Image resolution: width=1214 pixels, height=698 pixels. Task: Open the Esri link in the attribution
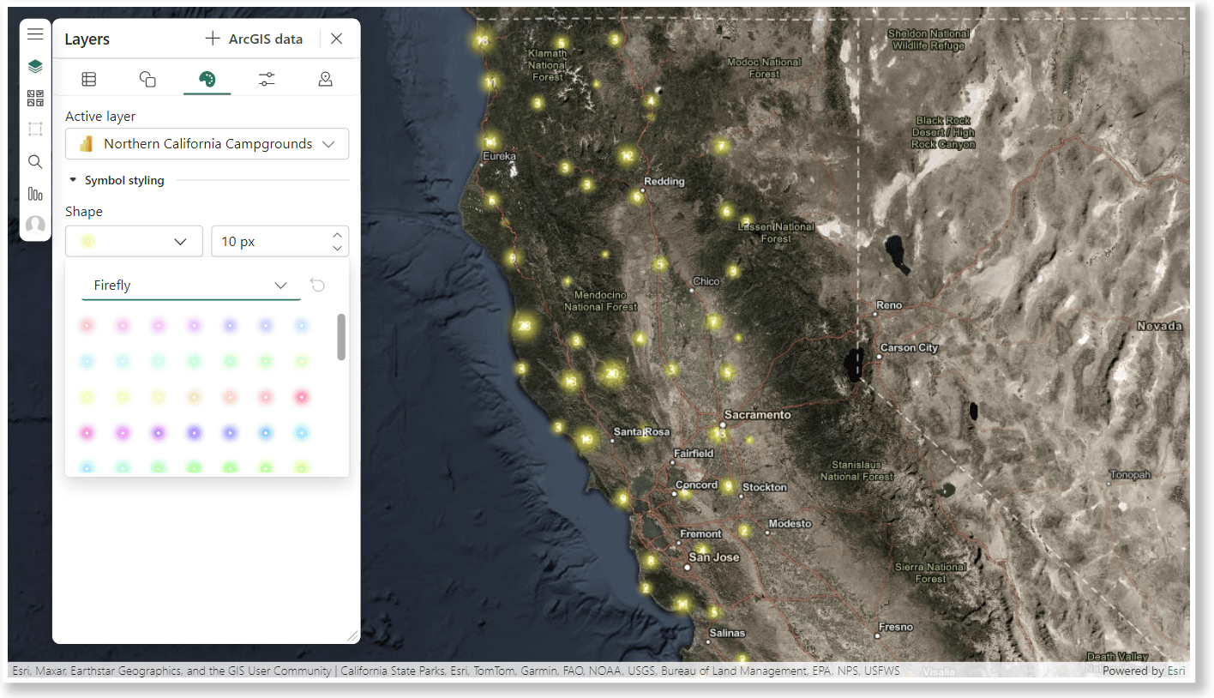tap(1176, 671)
